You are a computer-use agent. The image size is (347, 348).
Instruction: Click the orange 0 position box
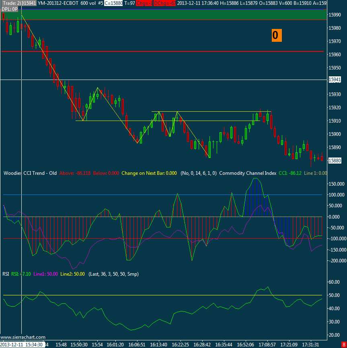point(277,35)
